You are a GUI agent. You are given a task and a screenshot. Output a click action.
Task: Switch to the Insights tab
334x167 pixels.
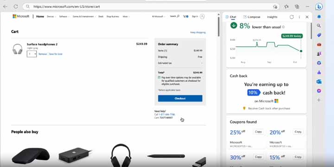pyautogui.click(x=272, y=17)
